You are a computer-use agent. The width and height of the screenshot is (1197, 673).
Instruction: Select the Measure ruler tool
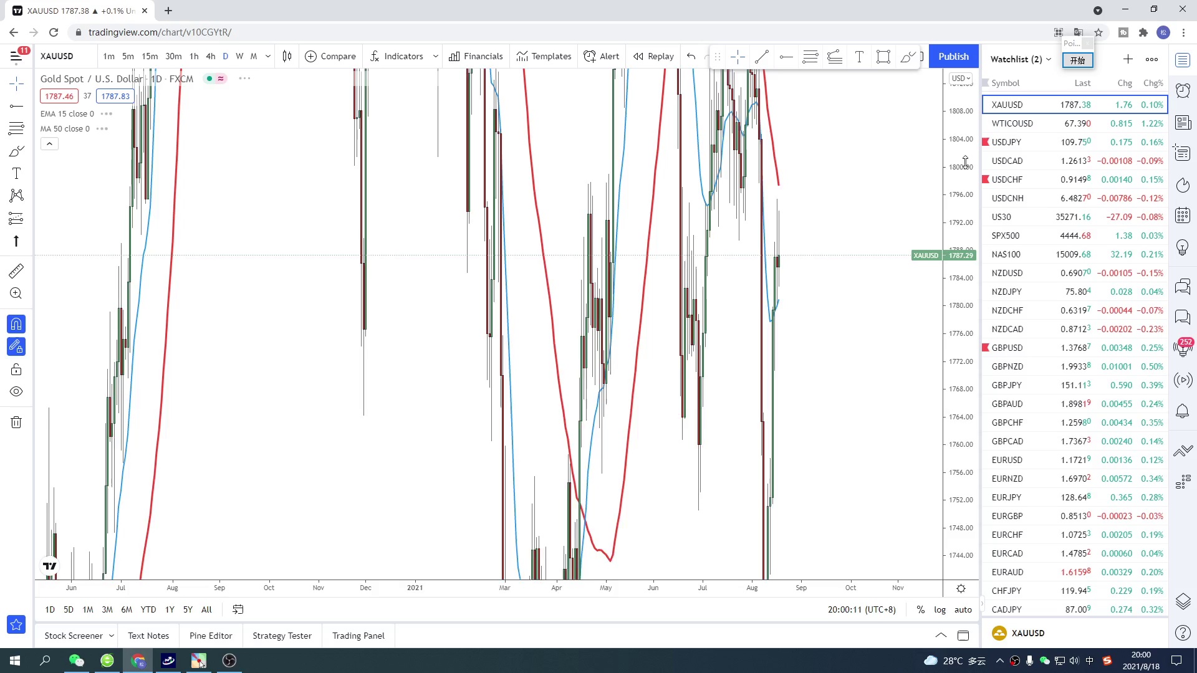pos(16,271)
